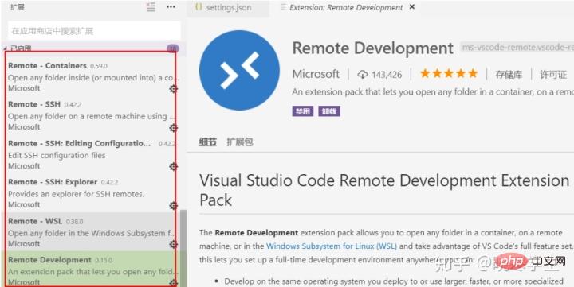Open the 细节 details tab

(x=208, y=142)
